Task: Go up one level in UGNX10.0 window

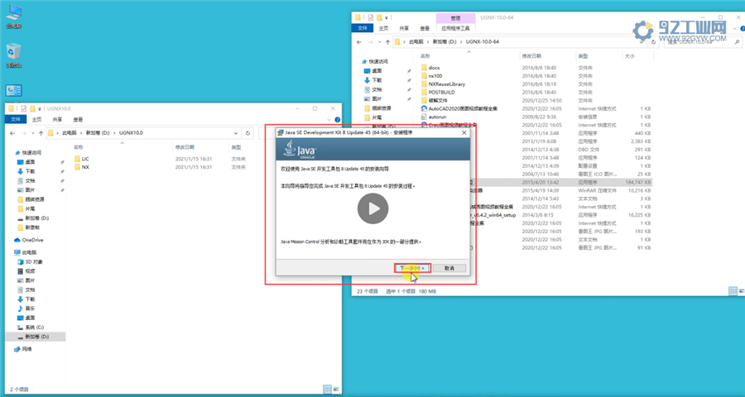Action: pyautogui.click(x=41, y=133)
